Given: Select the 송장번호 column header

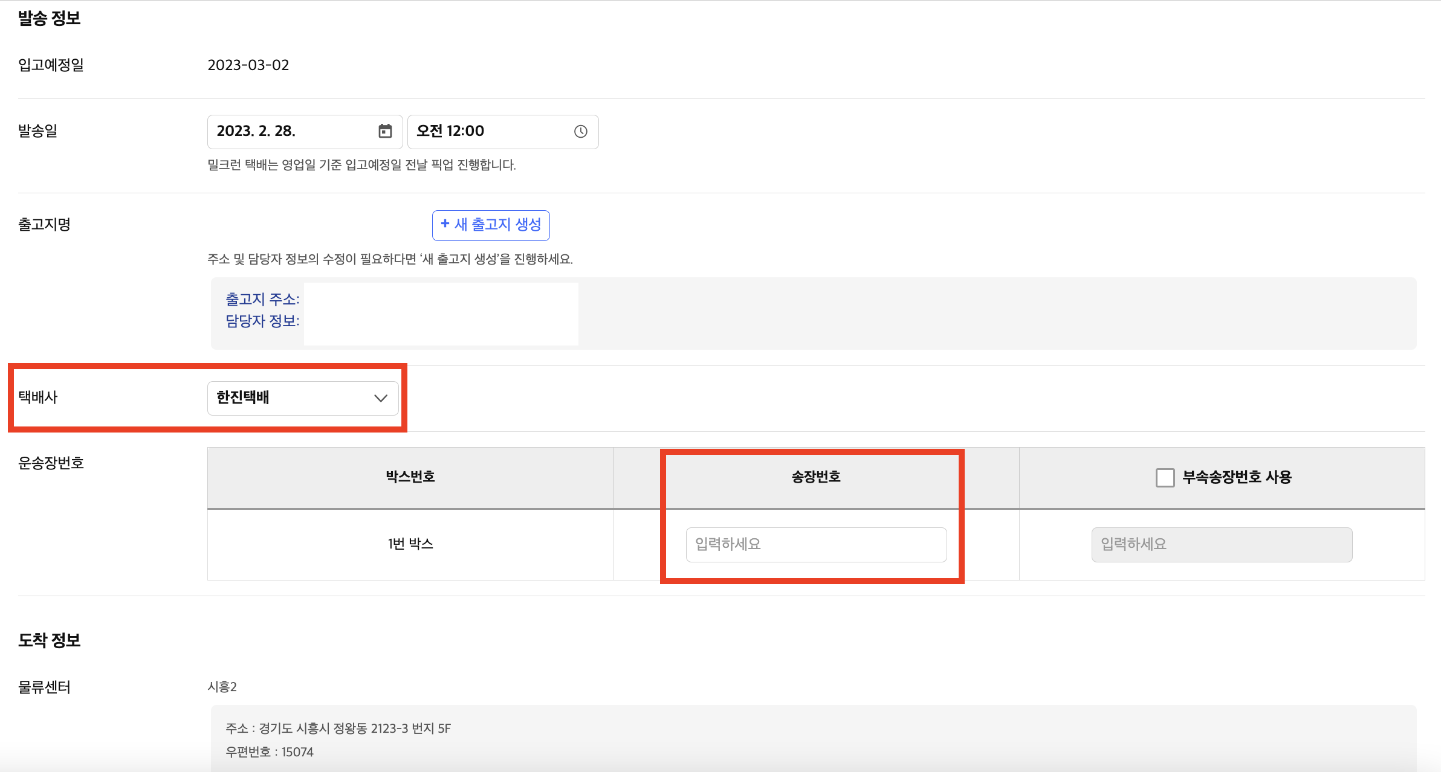Looking at the screenshot, I should 816,477.
